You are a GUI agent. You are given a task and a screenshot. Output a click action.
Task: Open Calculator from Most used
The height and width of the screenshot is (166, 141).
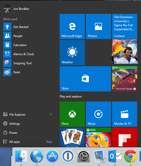tap(15, 45)
